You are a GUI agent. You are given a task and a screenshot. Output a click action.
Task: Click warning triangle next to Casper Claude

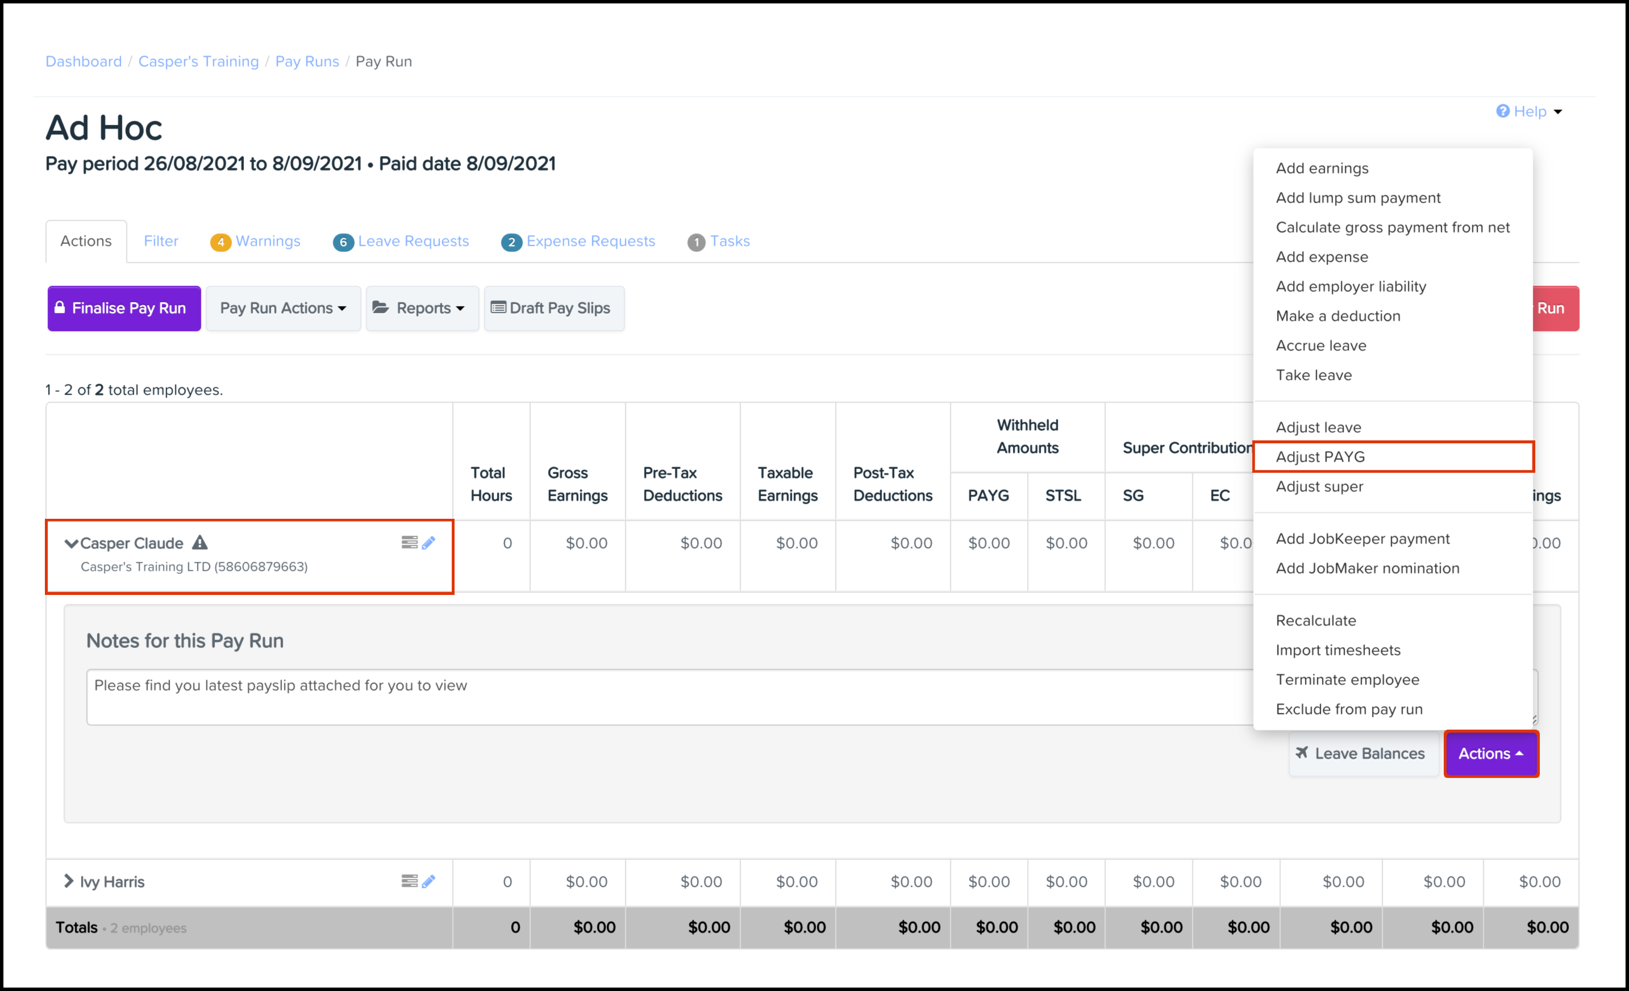199,543
